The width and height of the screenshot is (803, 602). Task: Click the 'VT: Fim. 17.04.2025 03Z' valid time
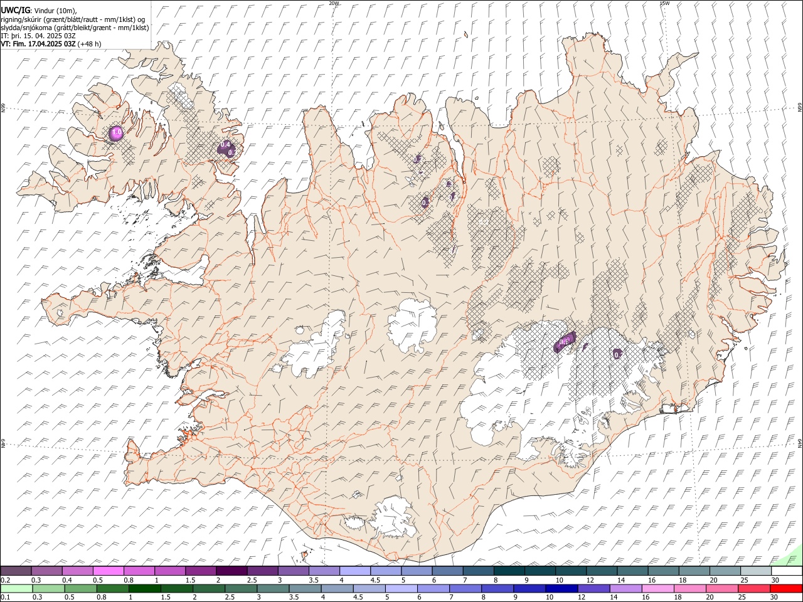(38, 44)
